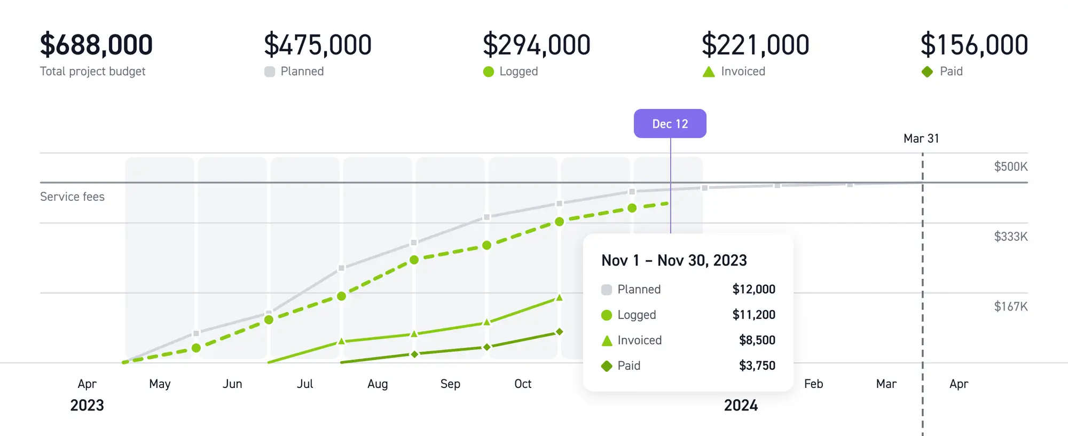The height and width of the screenshot is (436, 1068).
Task: Click the tooltip's Logged green circle icon
Action: (607, 315)
